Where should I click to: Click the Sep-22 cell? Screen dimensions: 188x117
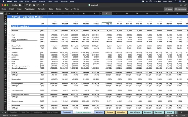point(107,24)
